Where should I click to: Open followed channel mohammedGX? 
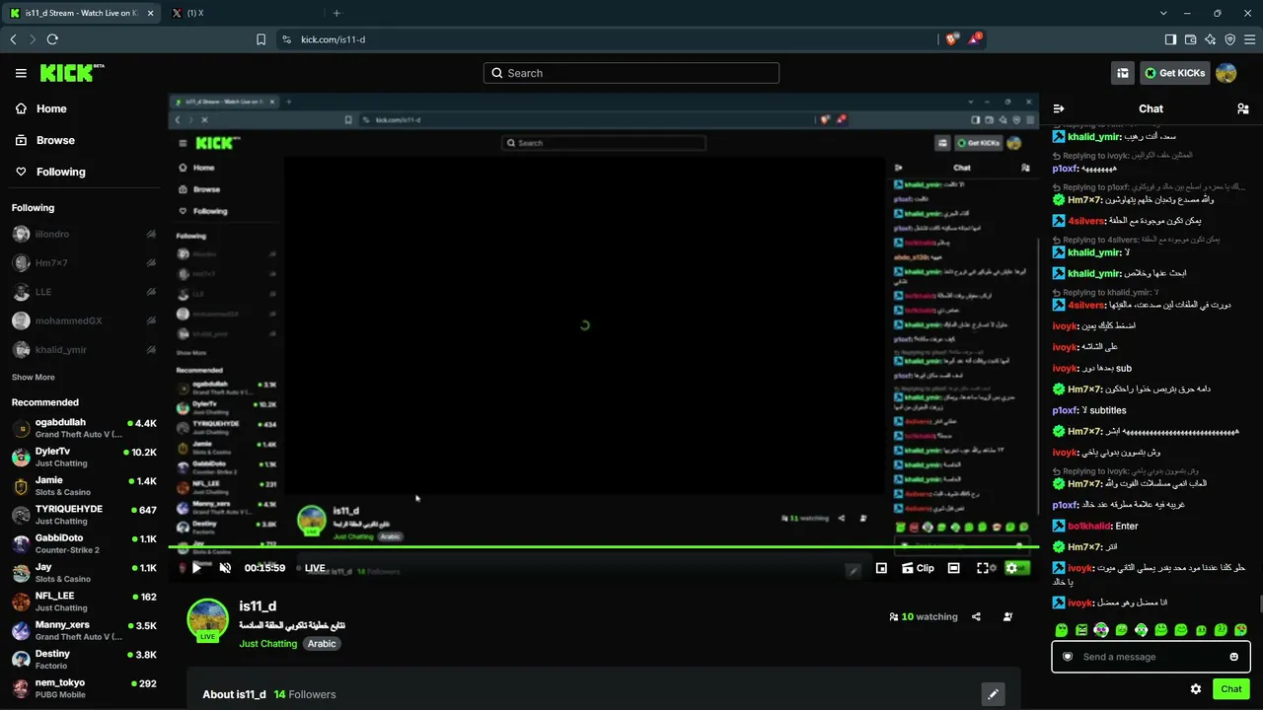click(x=84, y=320)
